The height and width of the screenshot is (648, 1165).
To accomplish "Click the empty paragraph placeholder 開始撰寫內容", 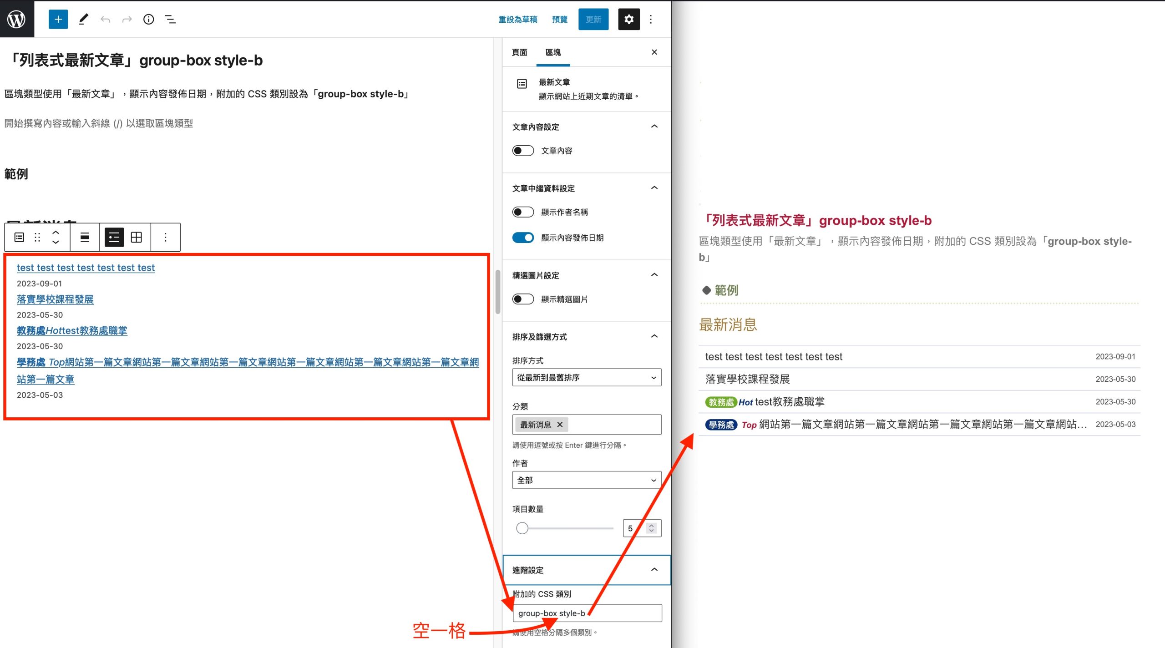I will [x=99, y=123].
